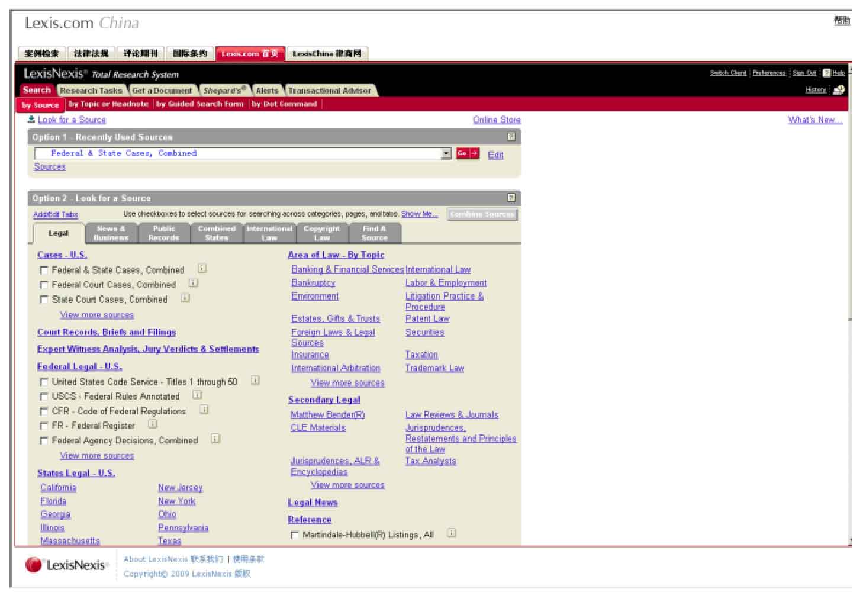Open Law Reviews & Journals link

click(452, 415)
